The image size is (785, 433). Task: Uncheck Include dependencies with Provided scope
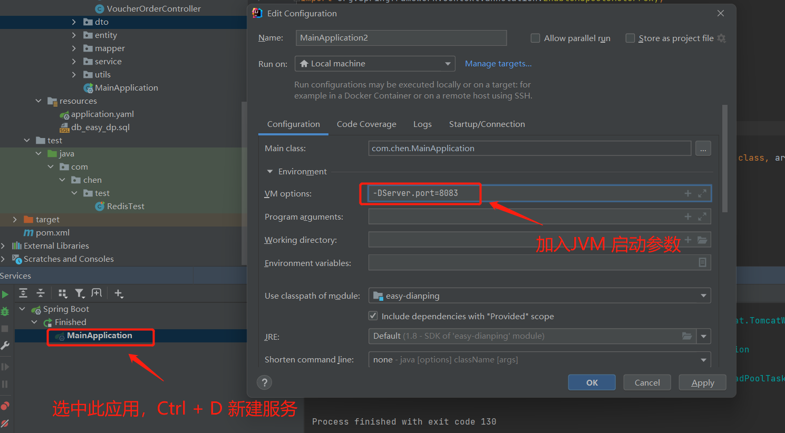pos(373,316)
